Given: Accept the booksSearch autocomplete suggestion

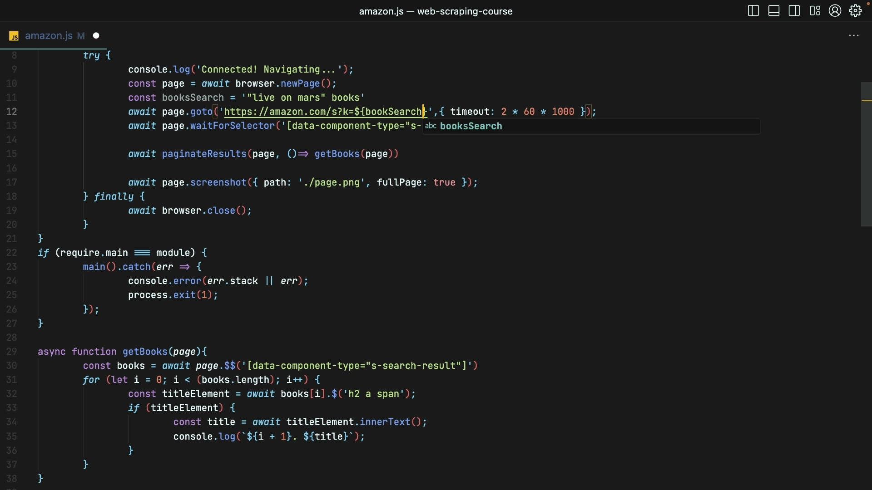Looking at the screenshot, I should coord(591,126).
